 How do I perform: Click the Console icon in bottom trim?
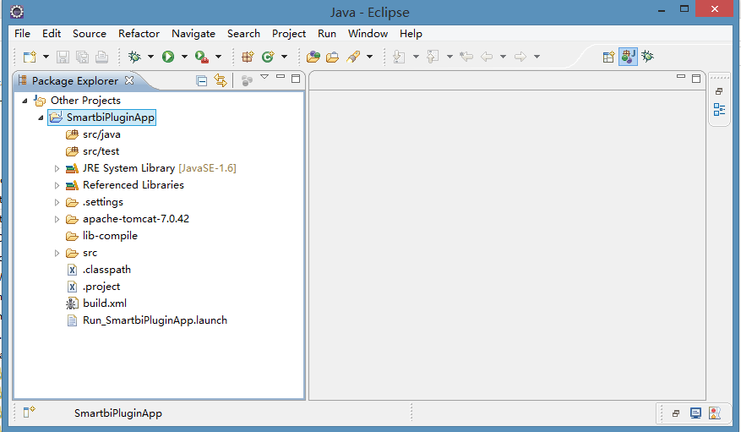695,413
